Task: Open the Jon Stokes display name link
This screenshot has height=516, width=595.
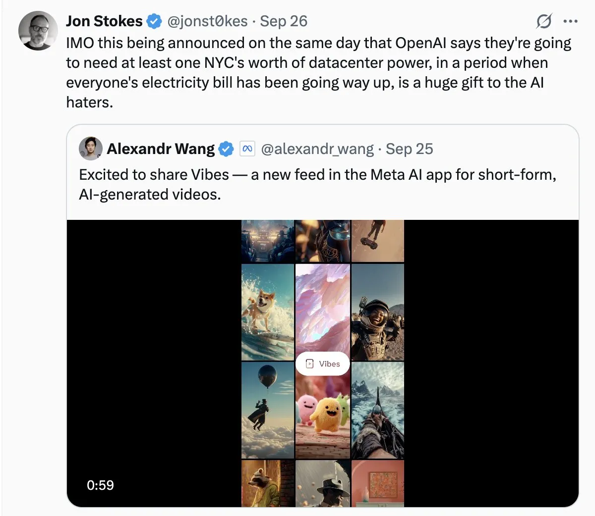Action: point(104,21)
